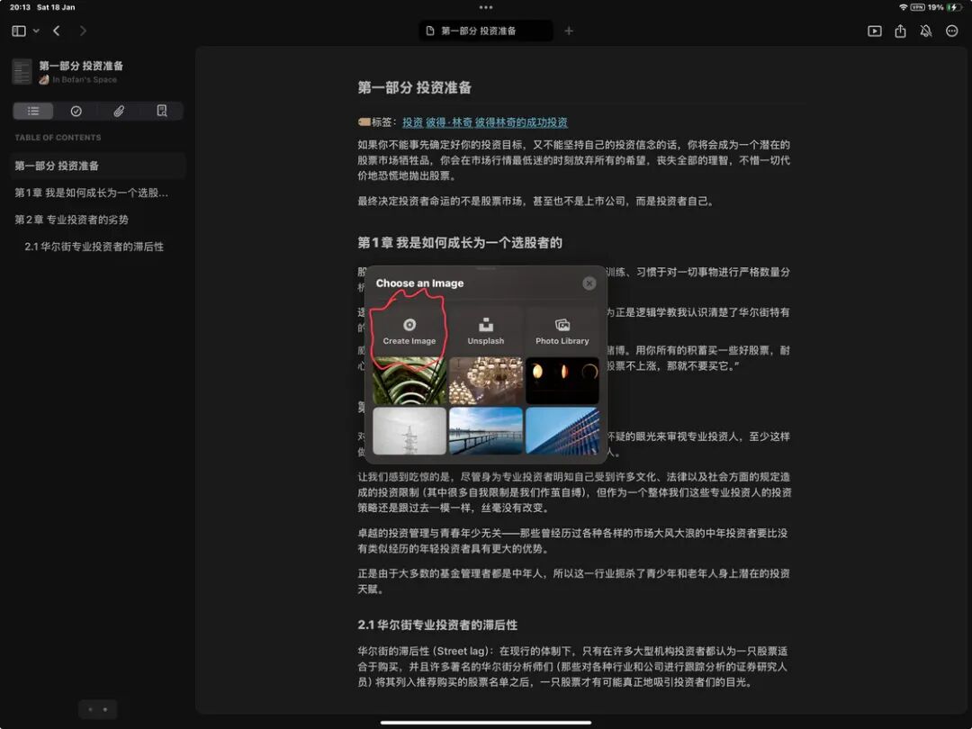Select the gray power tower photo
The width and height of the screenshot is (972, 729).
[409, 431]
